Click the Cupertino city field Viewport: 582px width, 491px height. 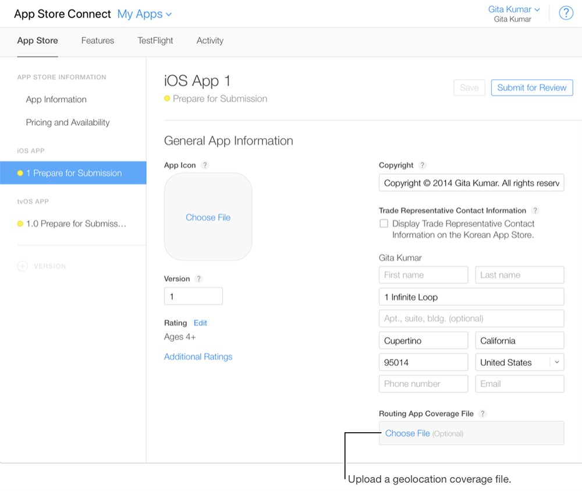[424, 341]
